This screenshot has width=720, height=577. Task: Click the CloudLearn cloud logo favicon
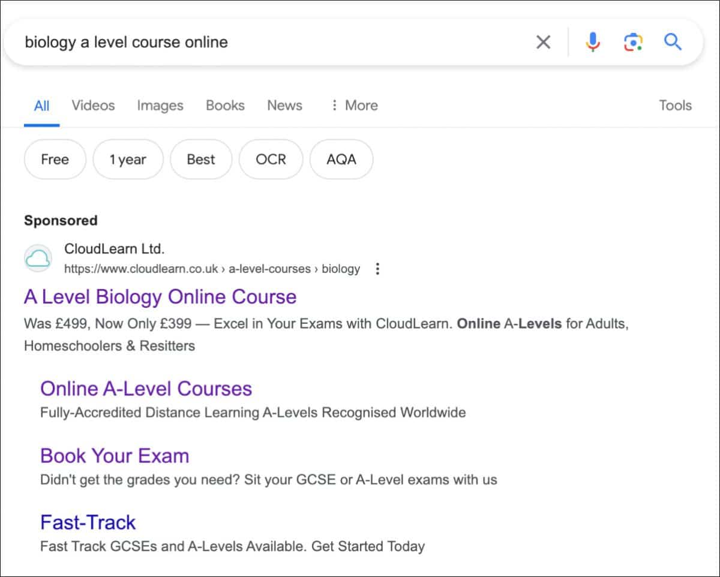point(38,259)
